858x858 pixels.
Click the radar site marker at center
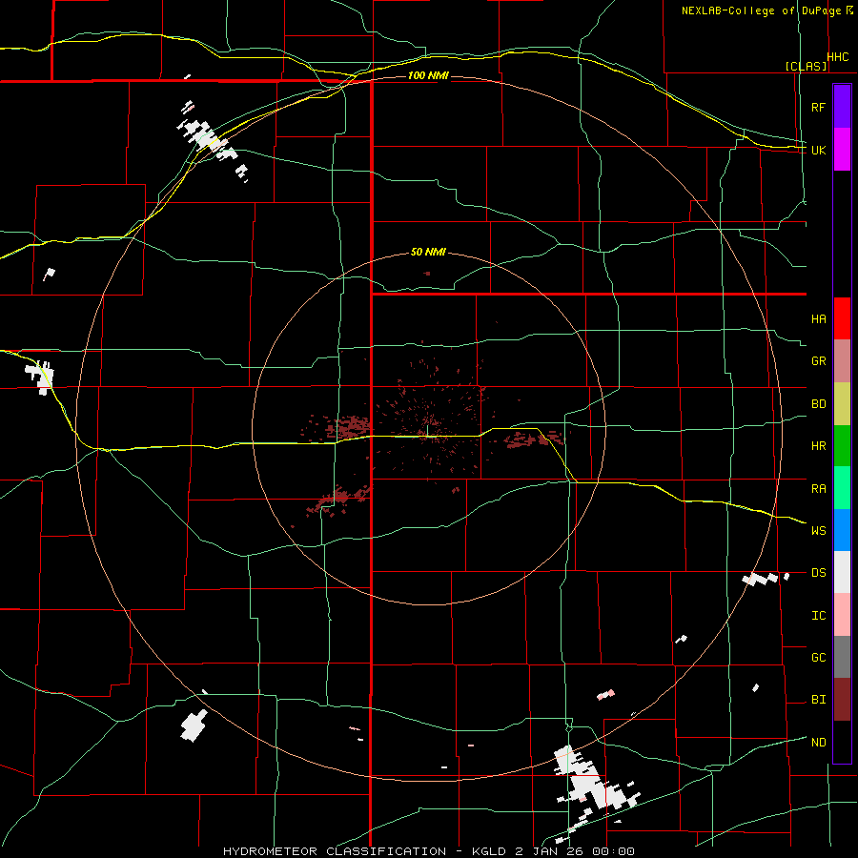428,432
